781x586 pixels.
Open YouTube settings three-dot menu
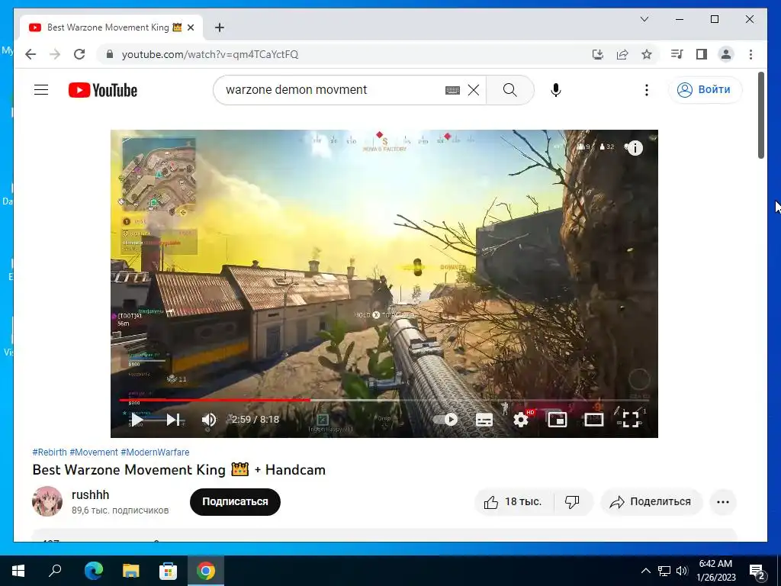(647, 90)
